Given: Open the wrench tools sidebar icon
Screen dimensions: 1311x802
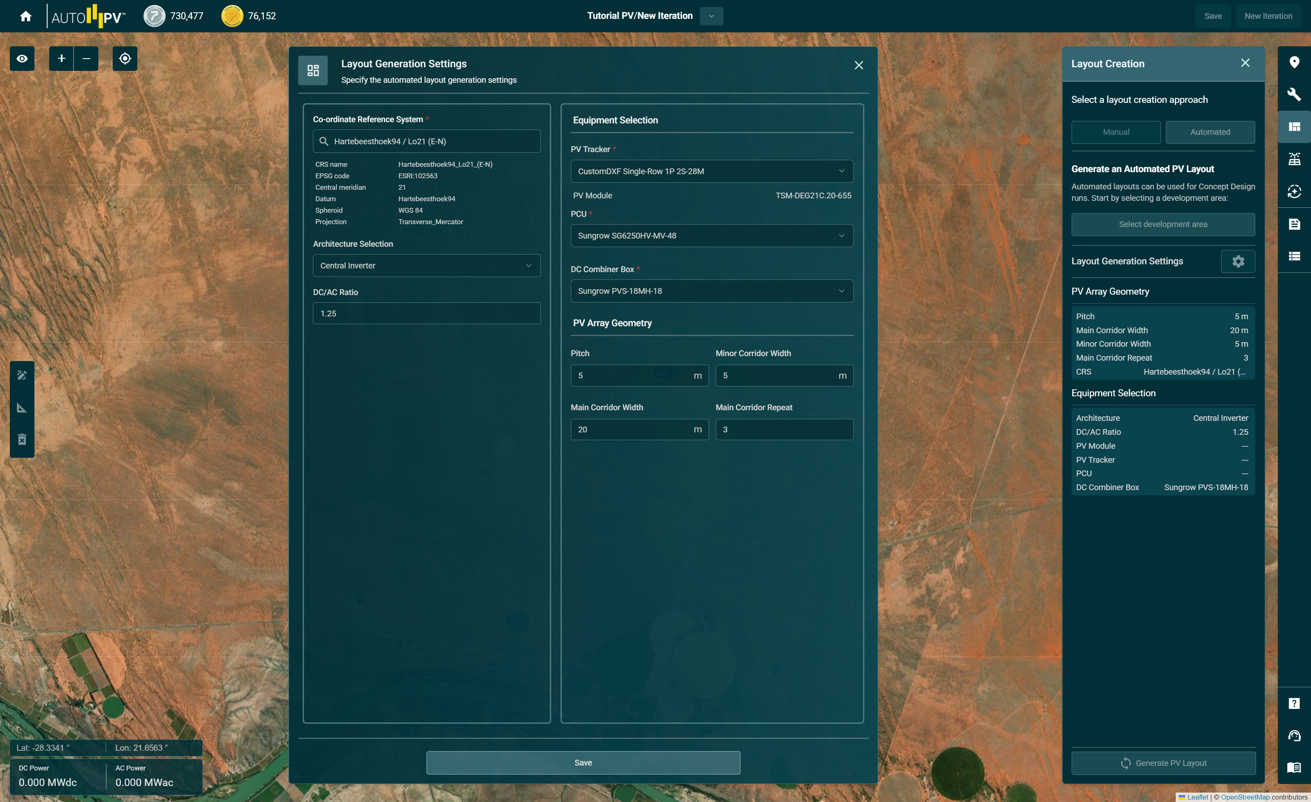Looking at the screenshot, I should coord(1294,95).
